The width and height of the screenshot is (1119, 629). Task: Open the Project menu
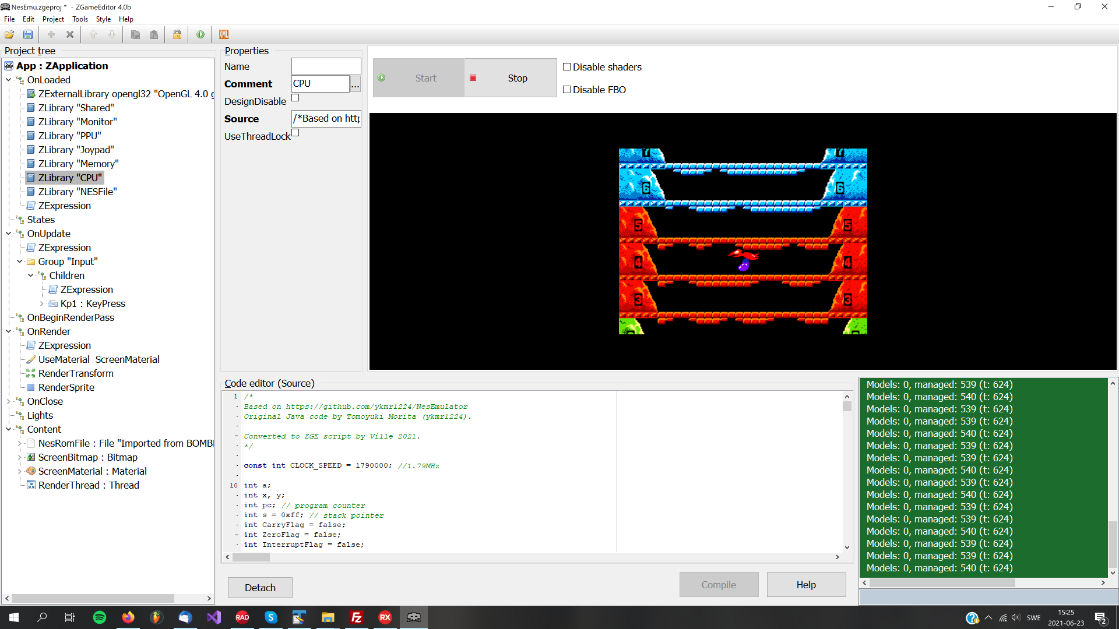click(53, 19)
